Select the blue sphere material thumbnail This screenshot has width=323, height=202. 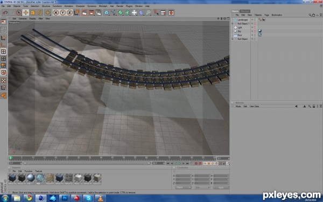tap(31, 178)
